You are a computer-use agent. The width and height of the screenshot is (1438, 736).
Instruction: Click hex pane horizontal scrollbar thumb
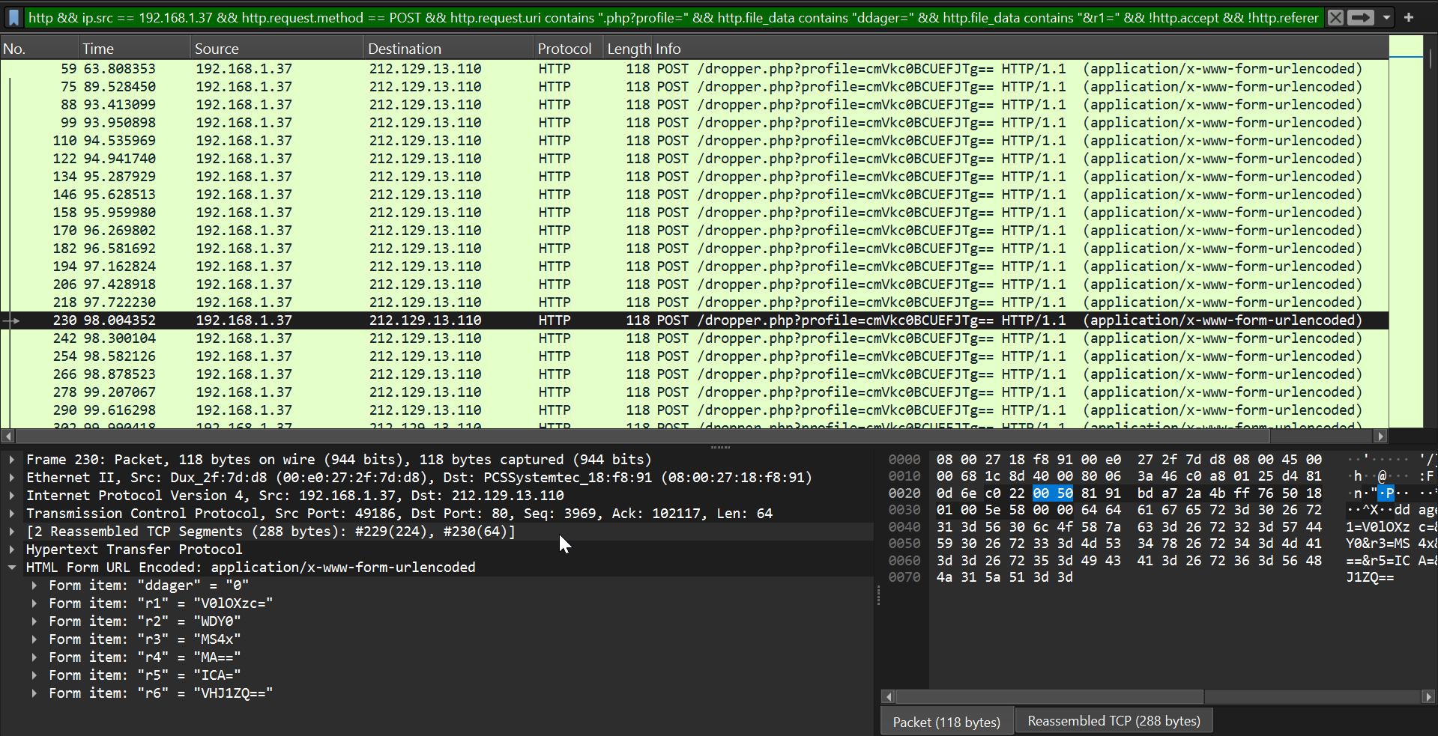coord(1050,696)
